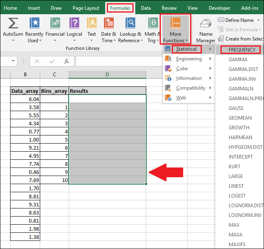Open the Recently Used functions icon
Screen dimensions: 264x249
tap(35, 23)
